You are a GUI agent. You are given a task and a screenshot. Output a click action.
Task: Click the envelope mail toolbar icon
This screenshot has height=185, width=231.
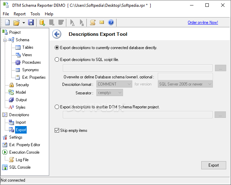[101, 22]
